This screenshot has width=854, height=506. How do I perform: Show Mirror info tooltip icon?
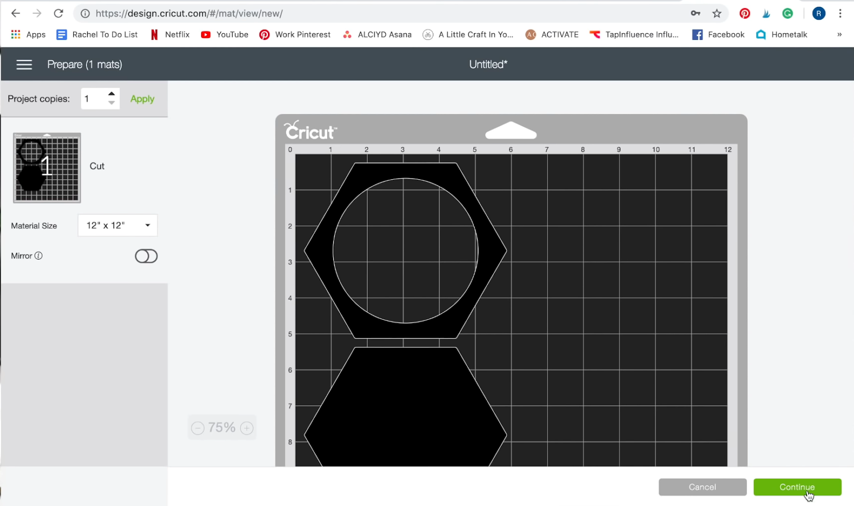click(x=38, y=256)
